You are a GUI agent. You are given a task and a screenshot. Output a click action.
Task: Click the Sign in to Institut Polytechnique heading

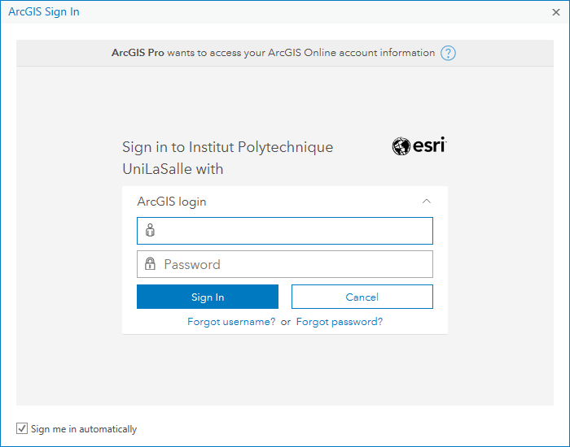click(227, 147)
